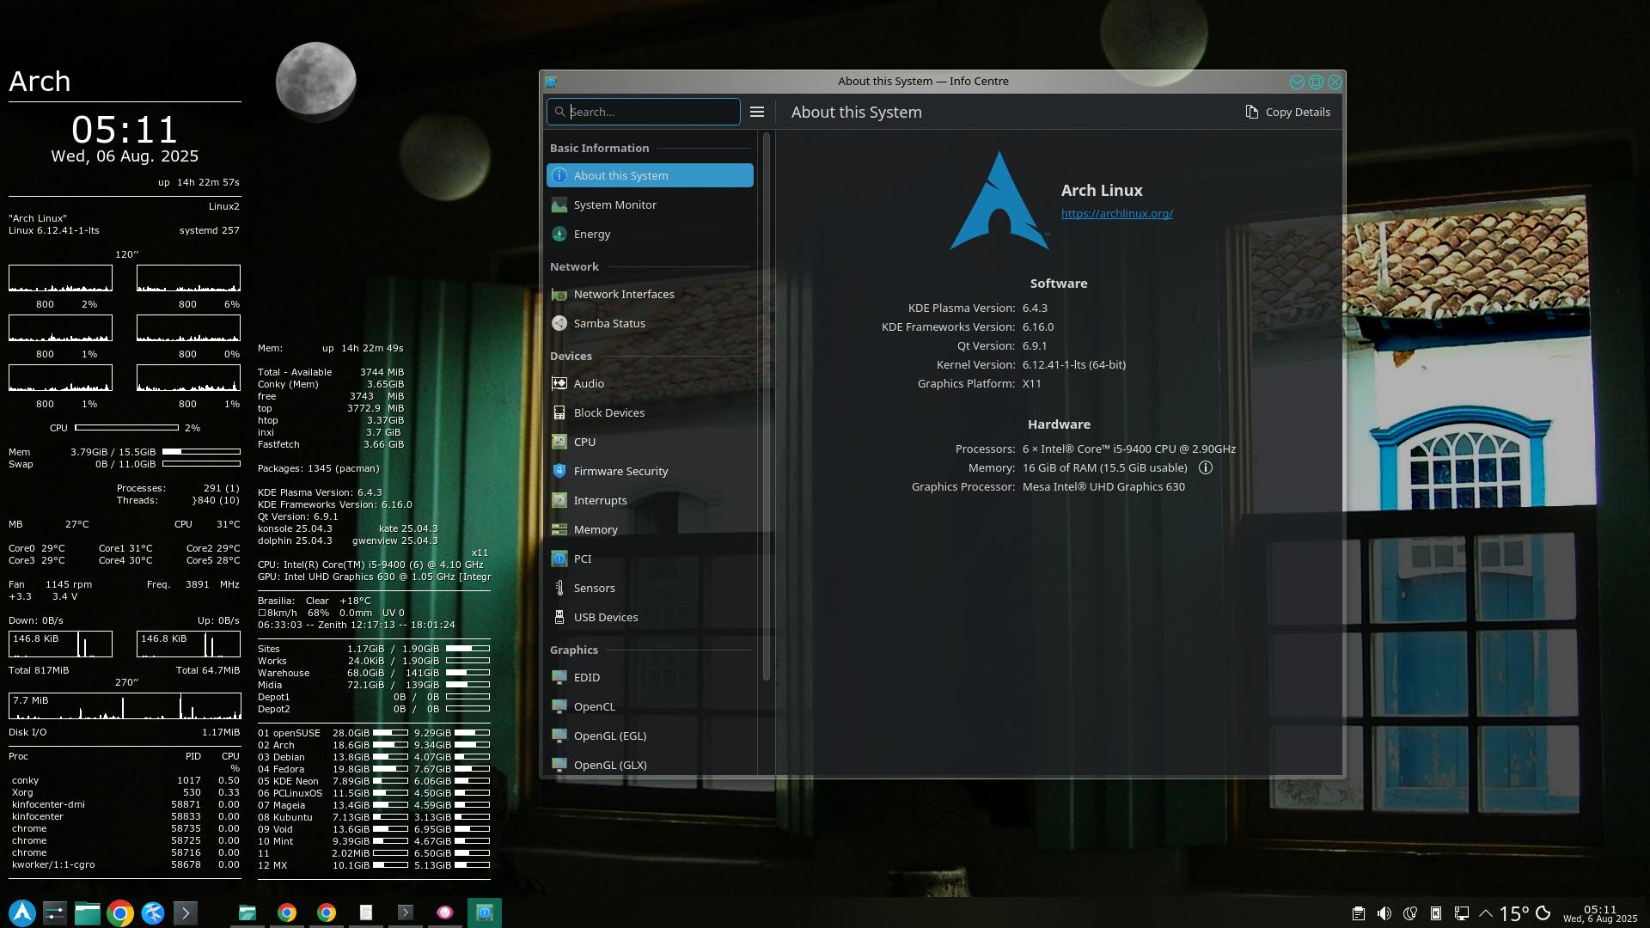Launch pinned Google Chrome in taskbar
1650x928 pixels.
click(120, 913)
